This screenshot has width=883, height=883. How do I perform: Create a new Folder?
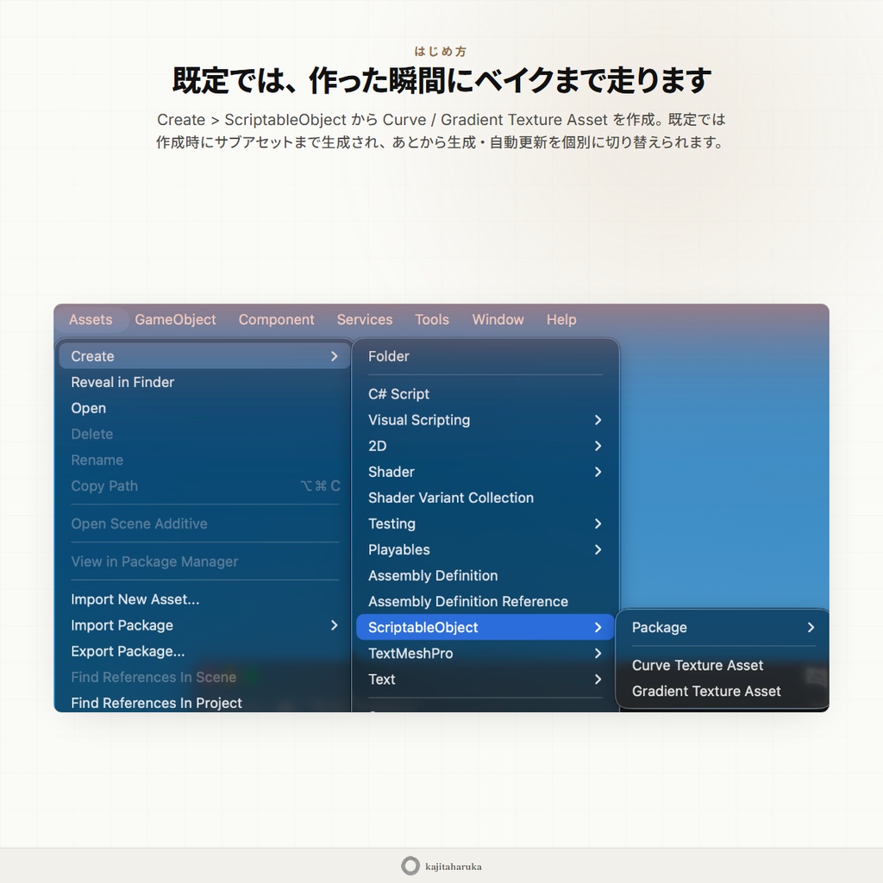pos(485,356)
